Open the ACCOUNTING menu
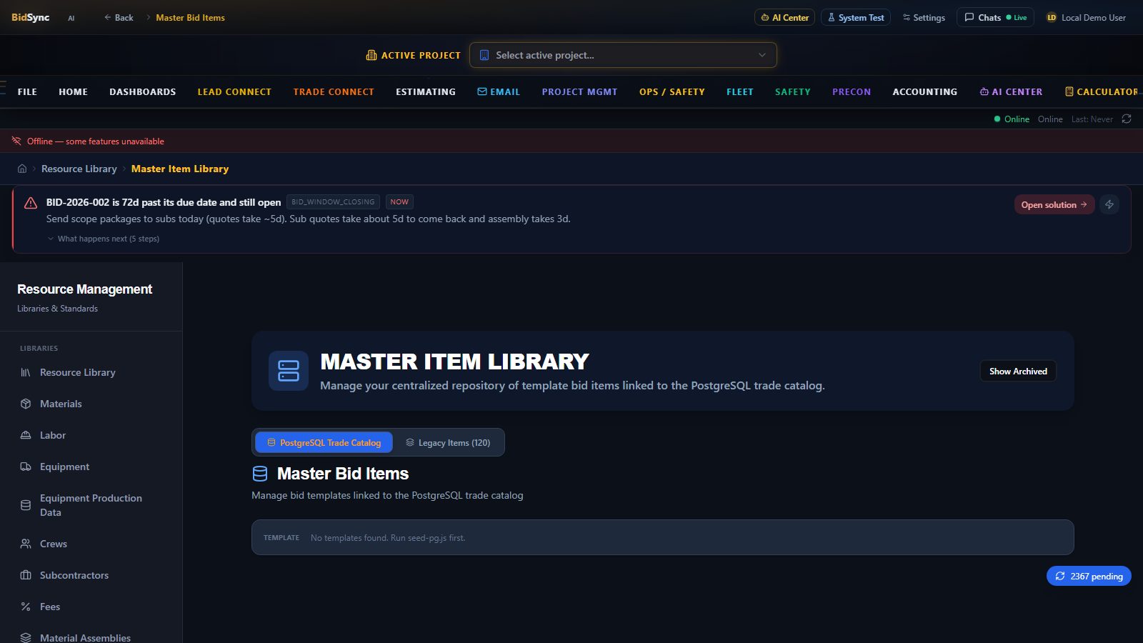Image resolution: width=1143 pixels, height=643 pixels. (x=924, y=91)
